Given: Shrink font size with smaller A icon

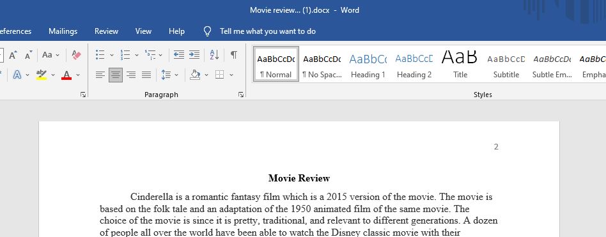Looking at the screenshot, I should [29, 55].
